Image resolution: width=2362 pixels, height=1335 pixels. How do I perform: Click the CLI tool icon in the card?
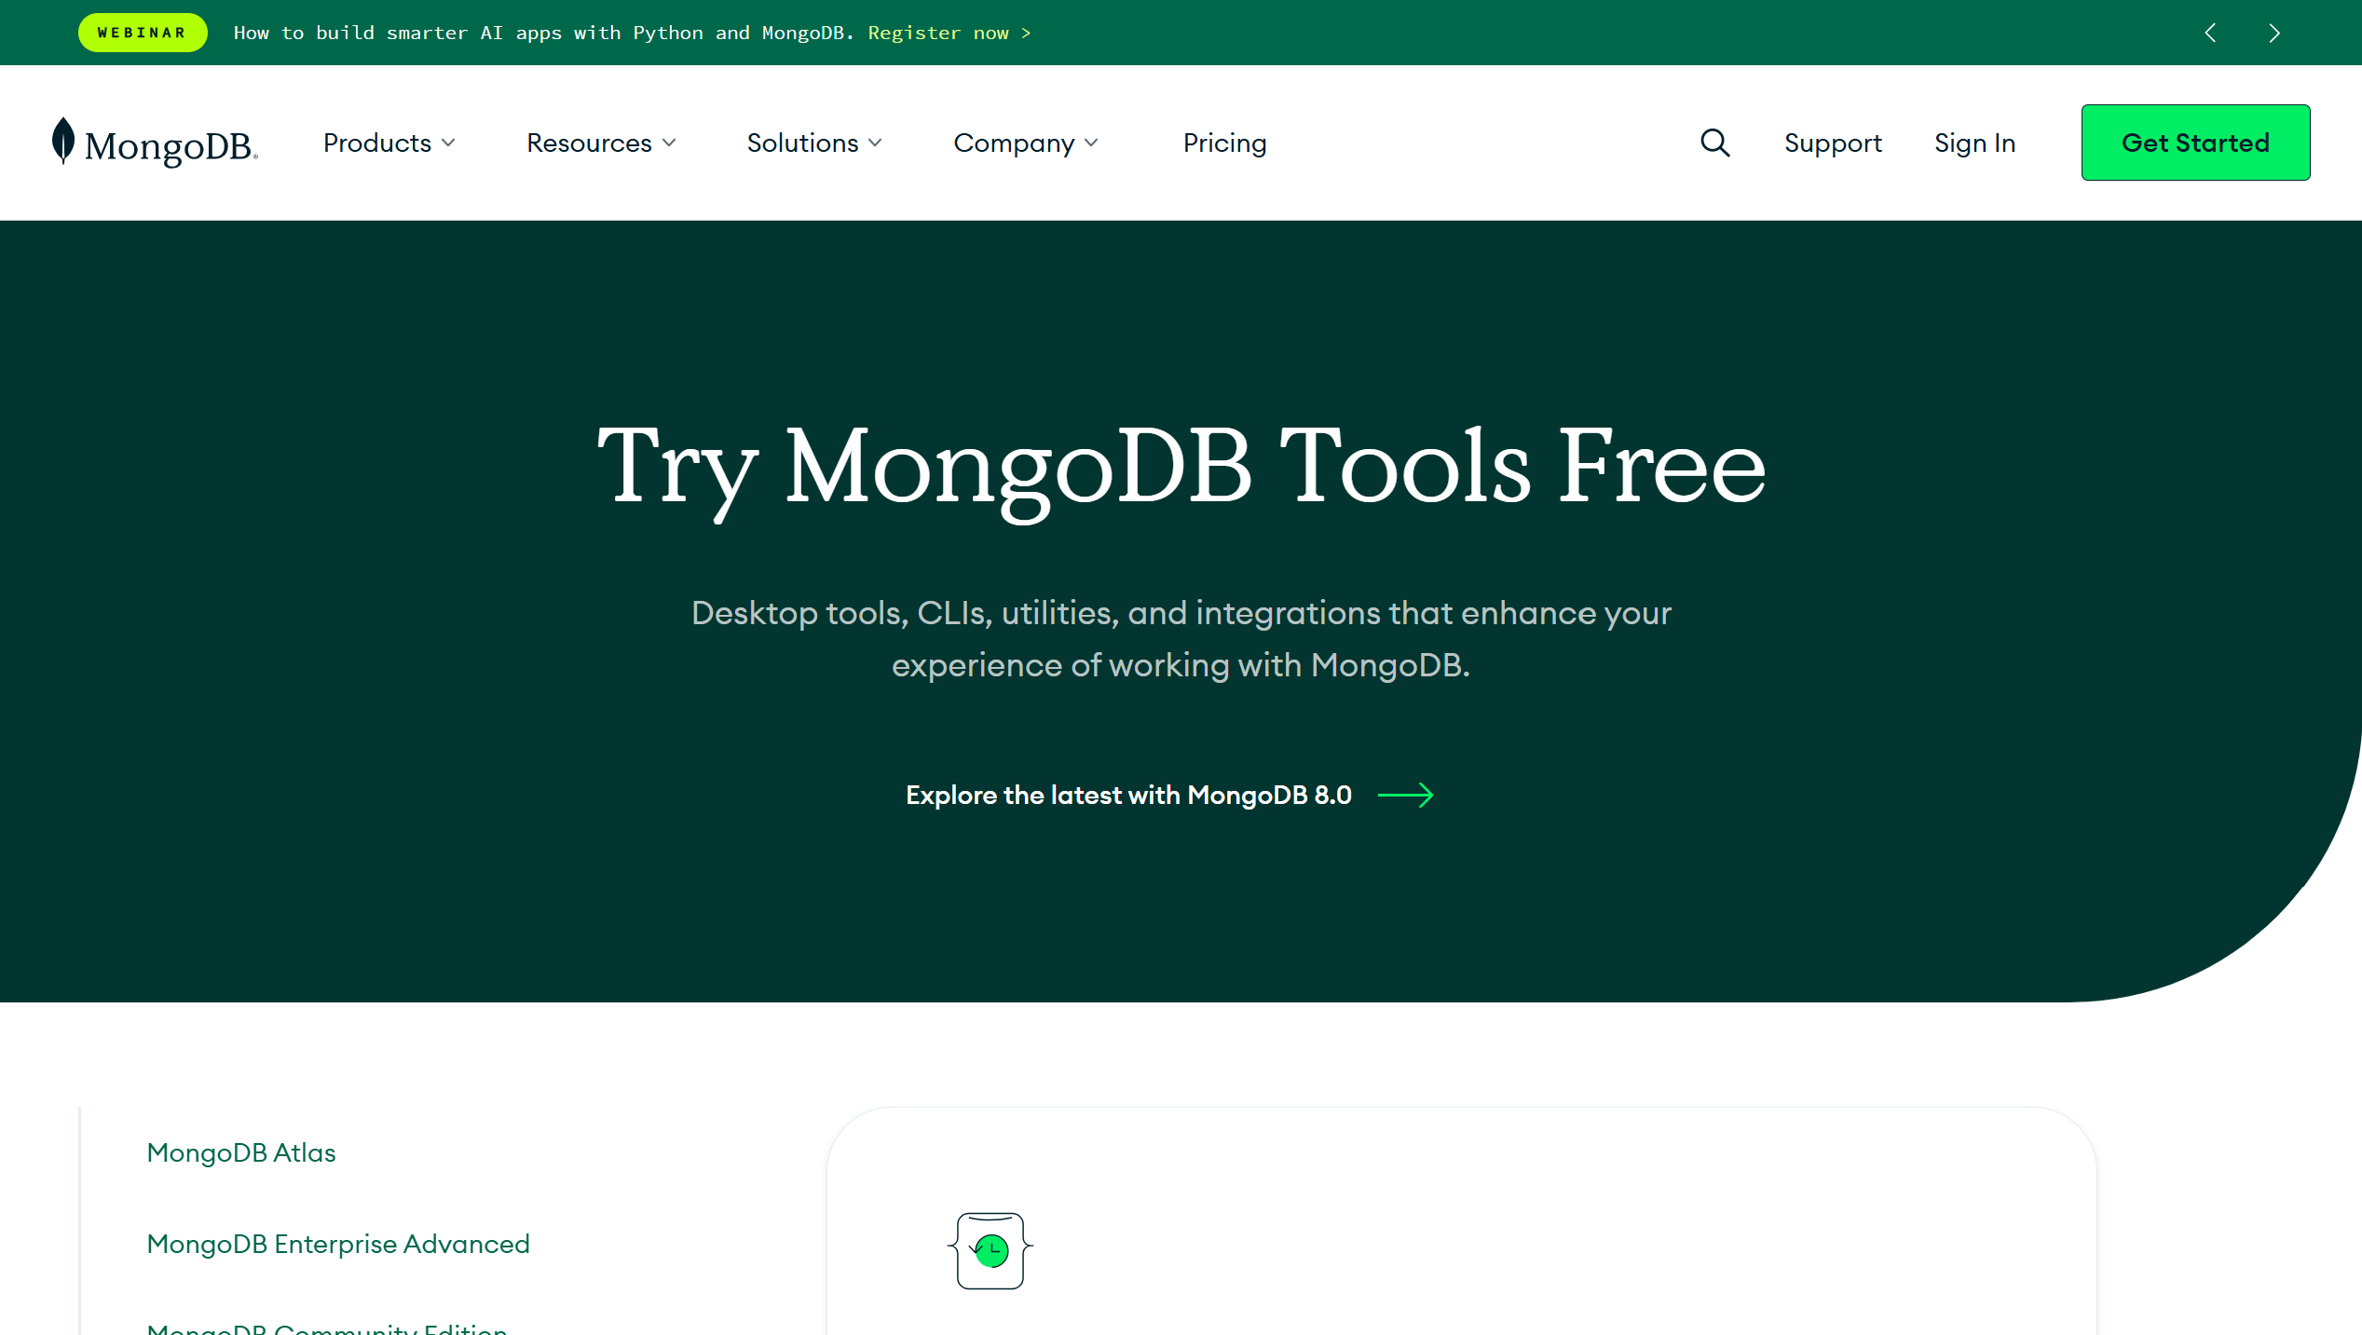pyautogui.click(x=990, y=1249)
